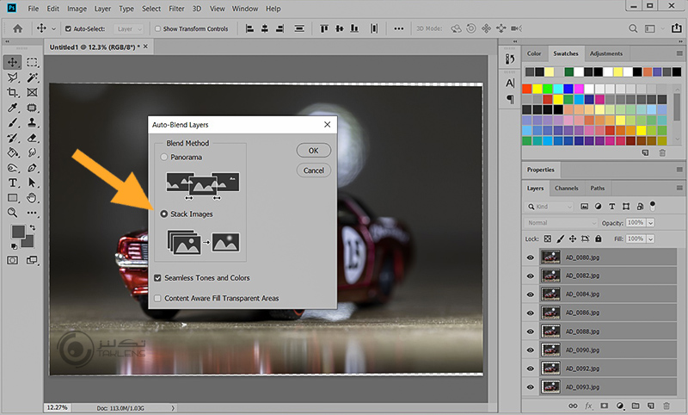Enable Content Aware Fill Transparent Areas
This screenshot has width=688, height=415.
tap(157, 298)
